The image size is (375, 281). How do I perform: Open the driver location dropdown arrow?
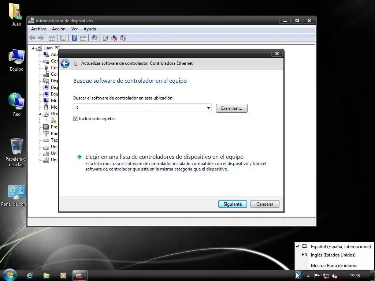click(x=208, y=108)
